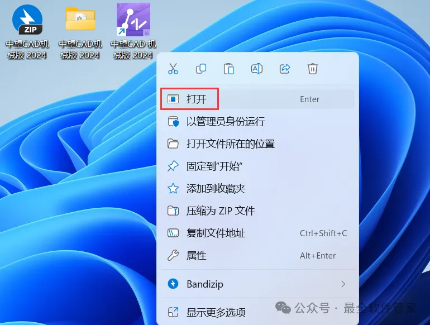Screen dimensions: 430x325
Task: Click the Share icon in context menu
Action: tap(285, 69)
